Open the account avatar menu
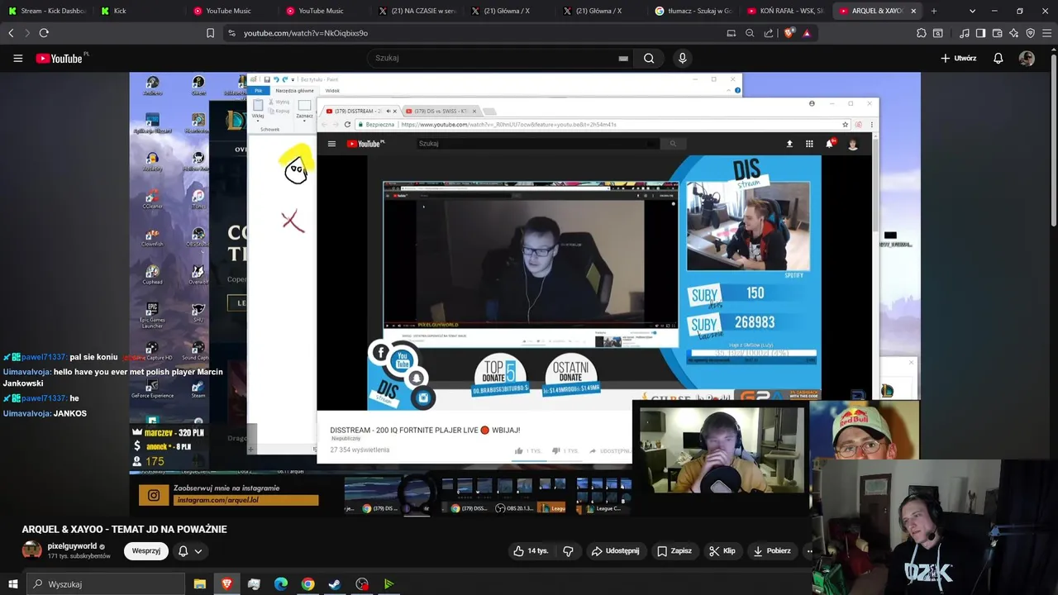Viewport: 1058px width, 595px height. tap(1027, 59)
